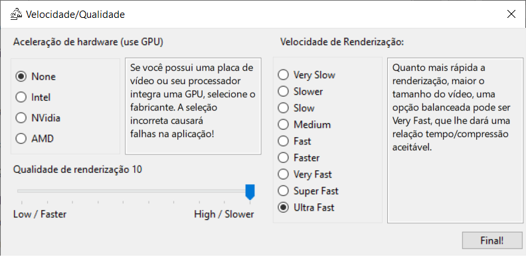Choose the Fast rendering speed

point(294,141)
